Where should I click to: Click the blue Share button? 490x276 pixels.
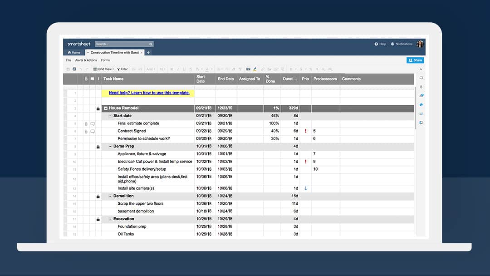pos(415,60)
